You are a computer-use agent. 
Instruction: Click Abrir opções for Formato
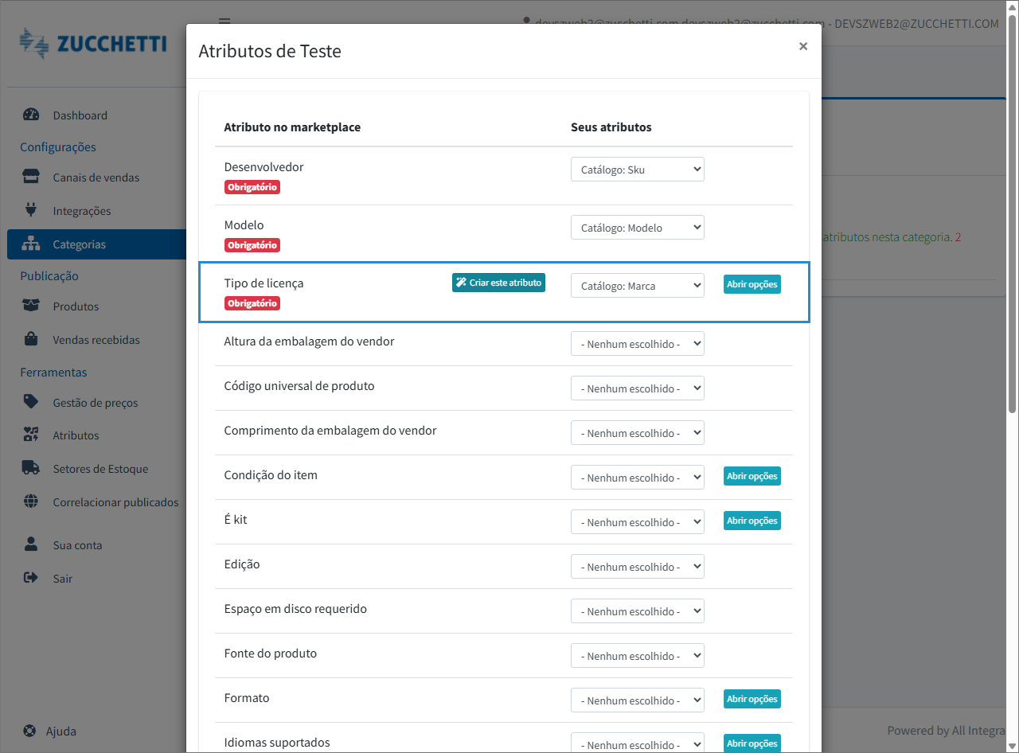[x=752, y=699]
